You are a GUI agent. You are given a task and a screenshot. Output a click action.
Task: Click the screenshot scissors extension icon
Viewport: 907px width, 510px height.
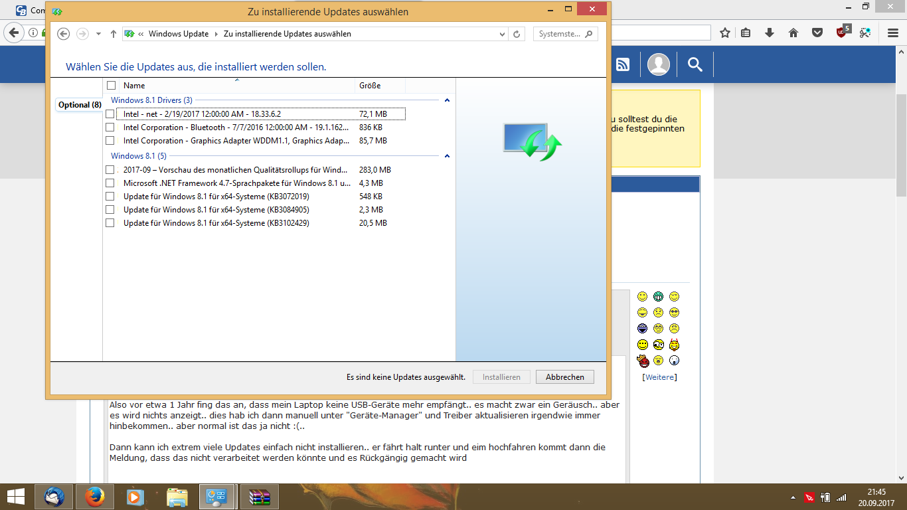pyautogui.click(x=865, y=33)
